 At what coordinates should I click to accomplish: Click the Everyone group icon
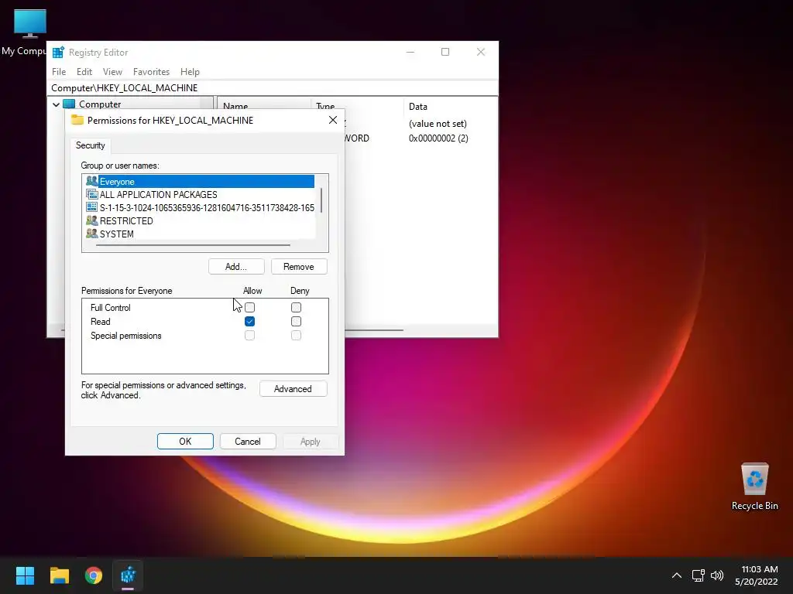91,181
